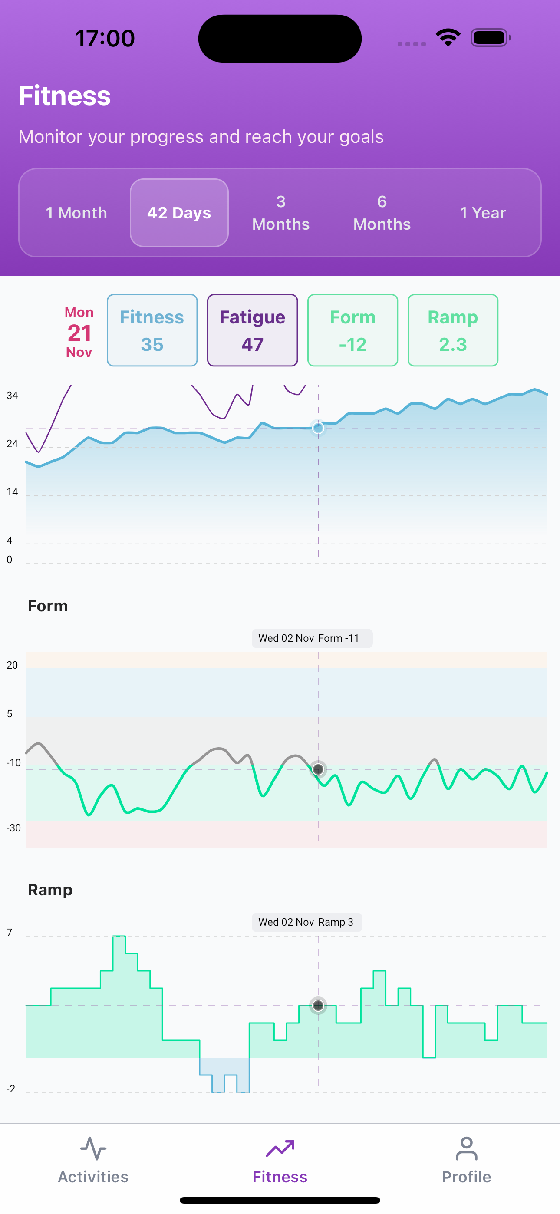The image size is (560, 1214).
Task: Select the 1 Month range
Action: 76,213
